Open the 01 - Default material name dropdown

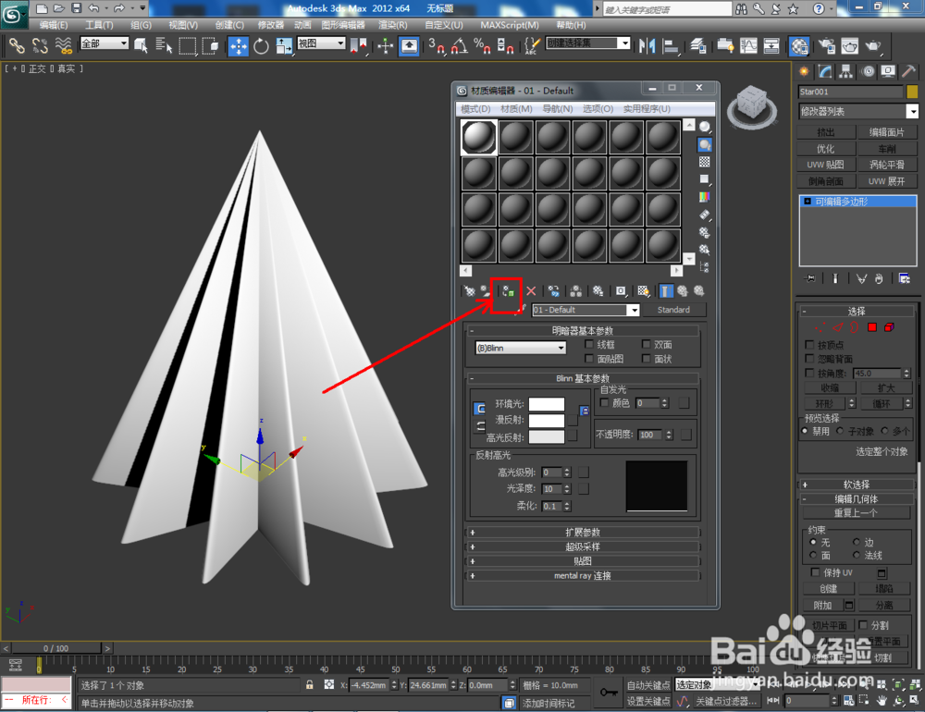(x=586, y=310)
